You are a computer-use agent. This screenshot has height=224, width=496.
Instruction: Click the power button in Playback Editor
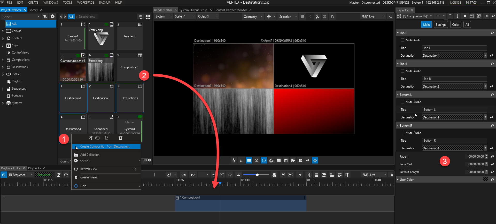(x=4, y=175)
